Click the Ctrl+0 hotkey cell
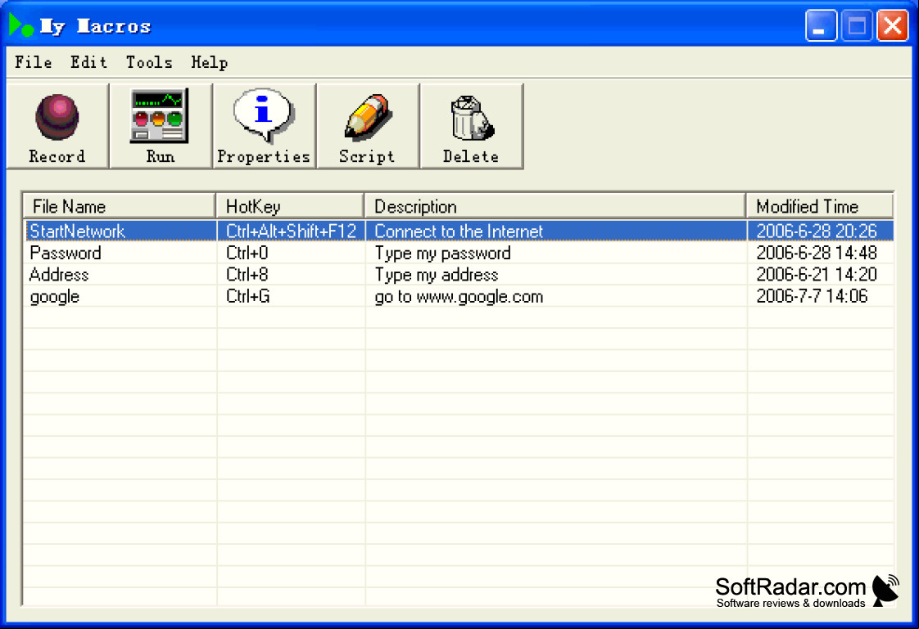 point(247,254)
